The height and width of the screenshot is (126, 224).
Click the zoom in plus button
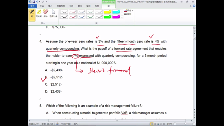tap(194, 124)
